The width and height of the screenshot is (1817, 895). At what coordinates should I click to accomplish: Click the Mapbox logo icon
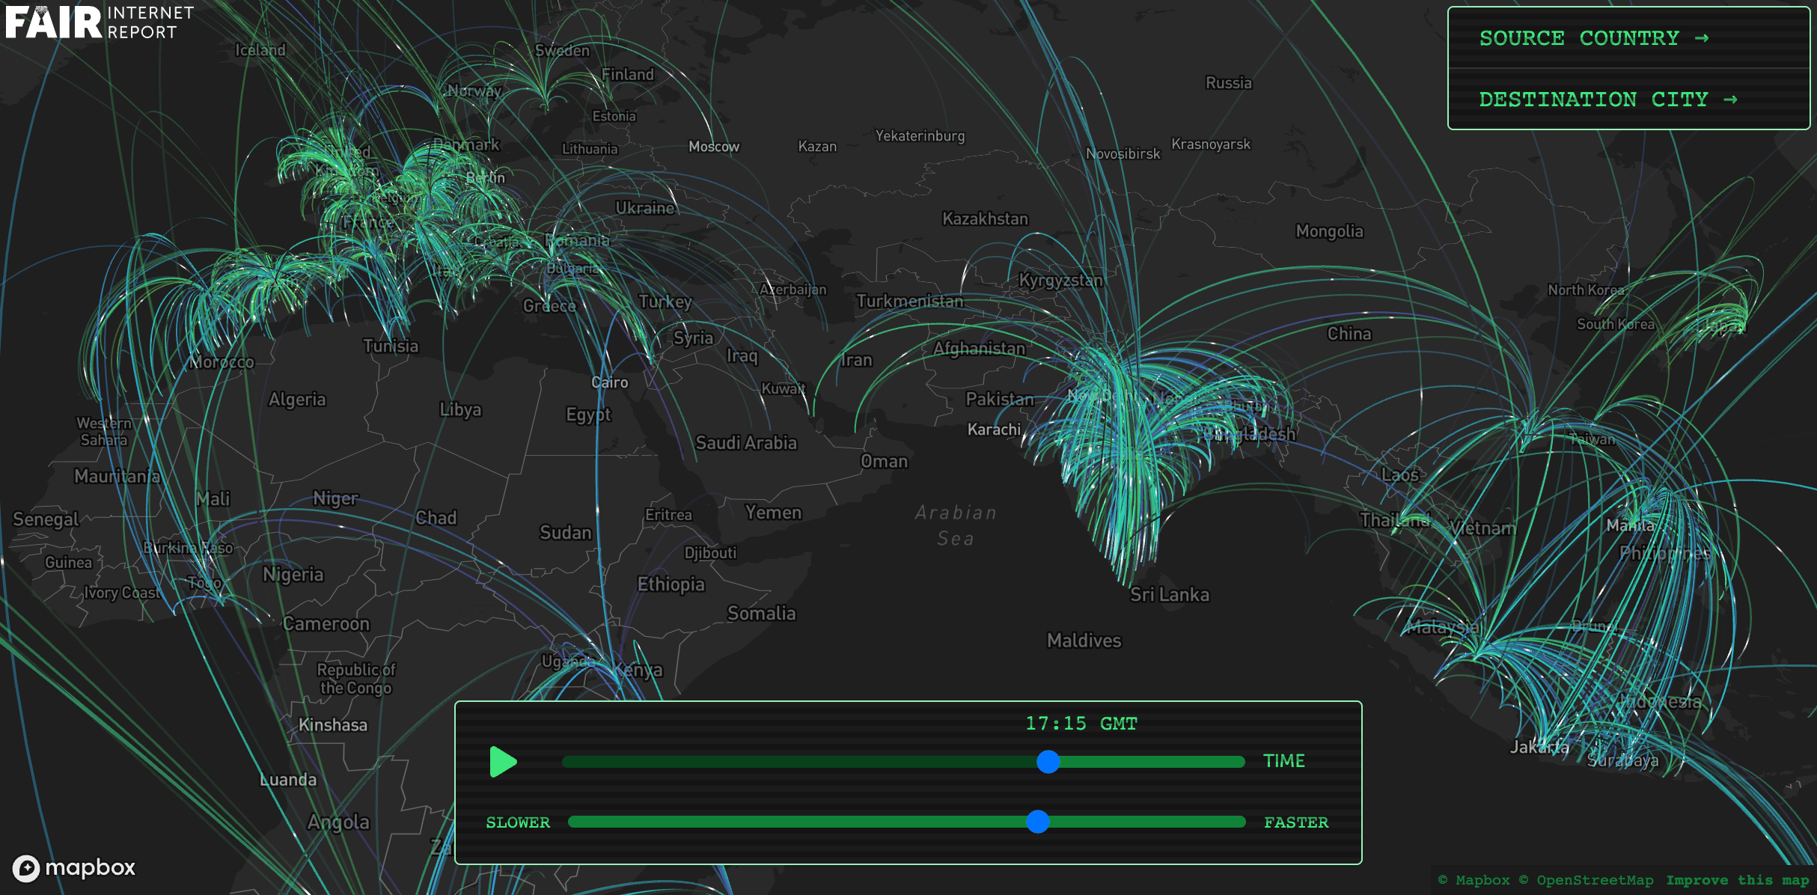(x=26, y=868)
